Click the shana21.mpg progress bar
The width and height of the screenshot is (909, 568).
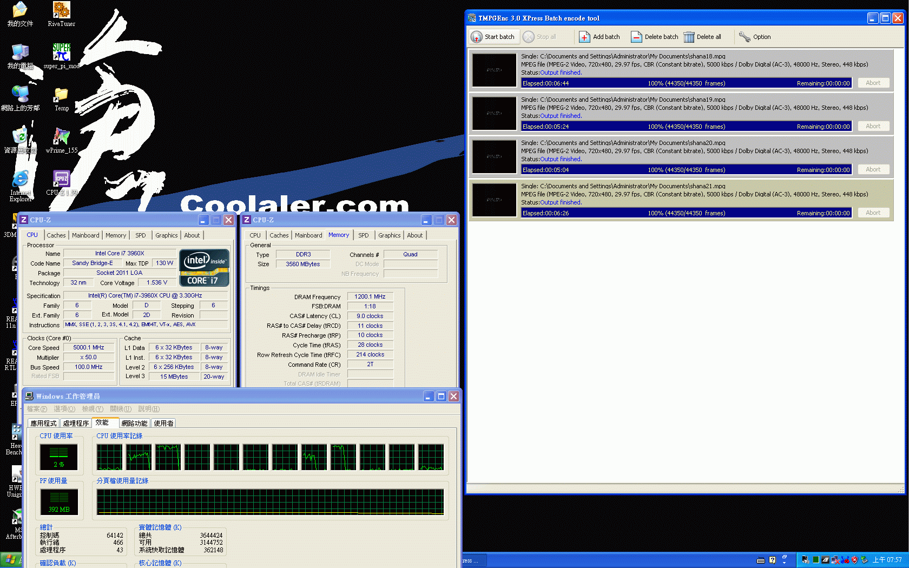686,213
